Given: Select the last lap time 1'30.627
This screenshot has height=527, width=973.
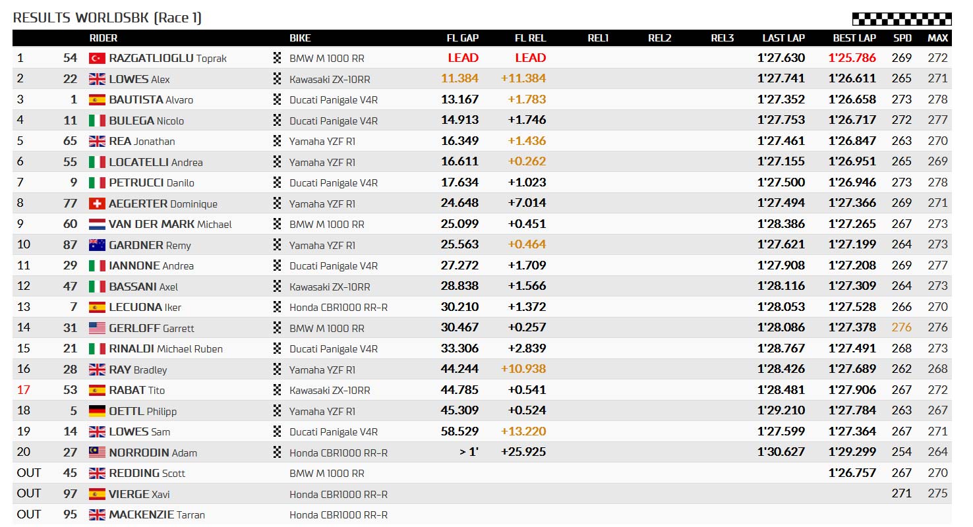Looking at the screenshot, I should point(781,453).
